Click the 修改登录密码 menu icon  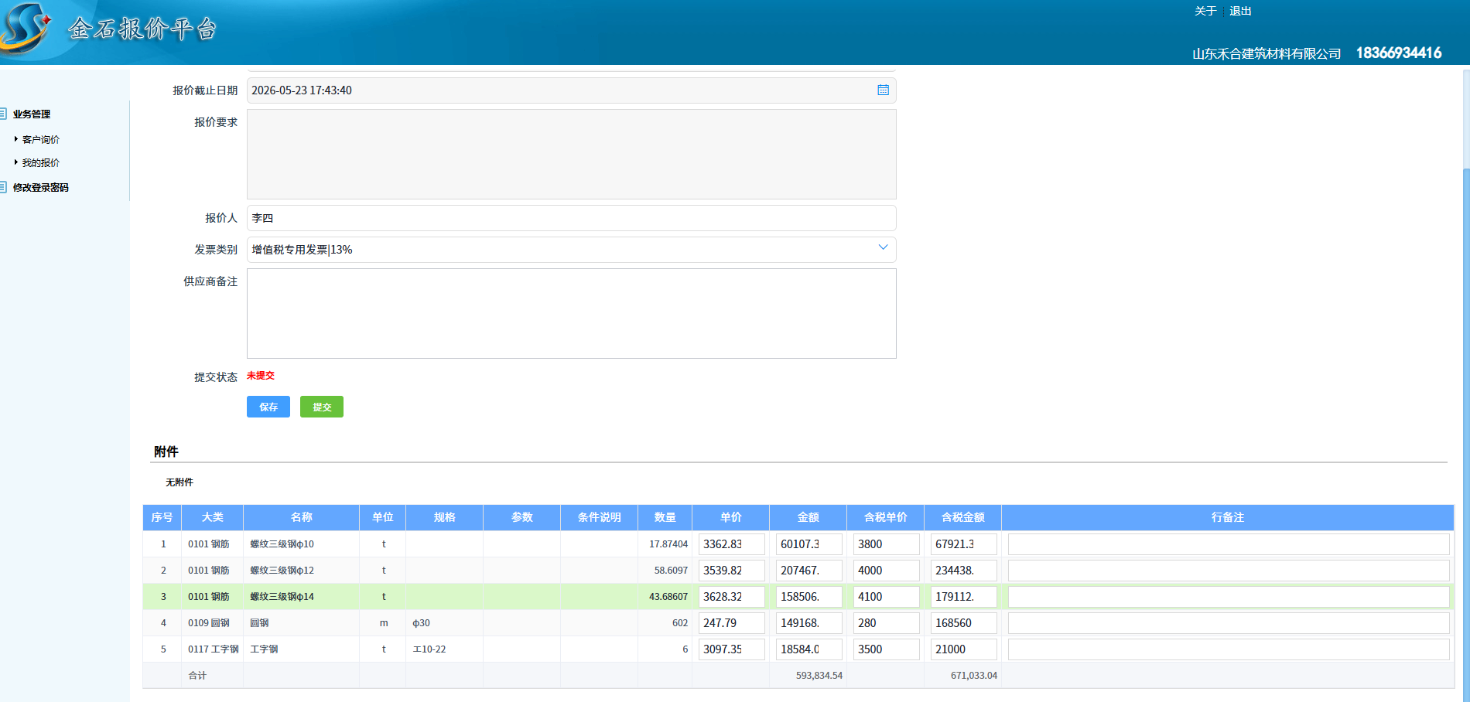point(3,187)
